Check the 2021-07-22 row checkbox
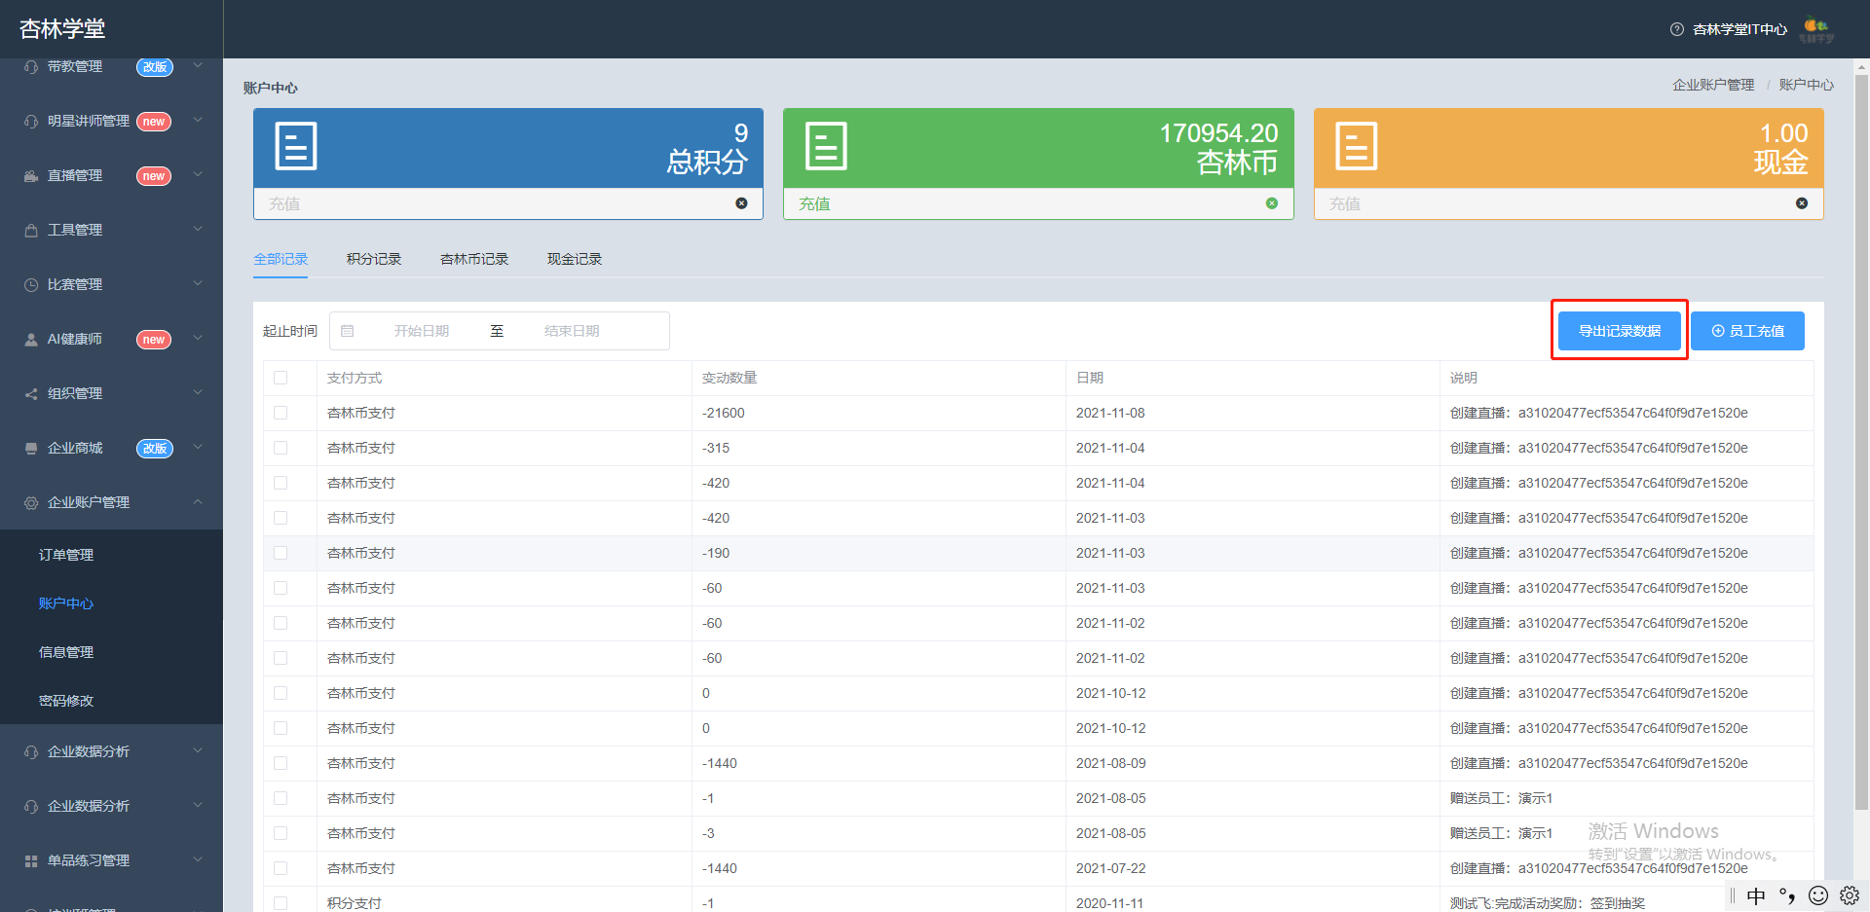Image resolution: width=1870 pixels, height=912 pixels. 280,868
